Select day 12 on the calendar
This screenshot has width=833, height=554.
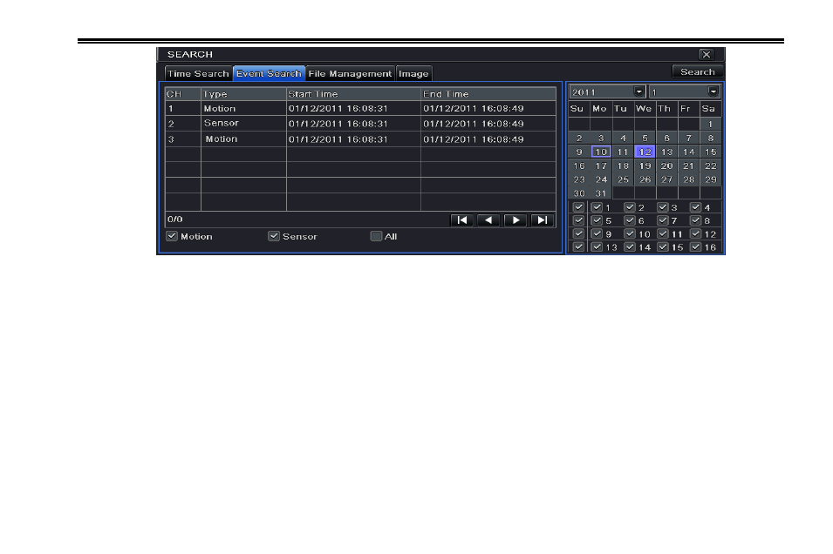coord(645,152)
